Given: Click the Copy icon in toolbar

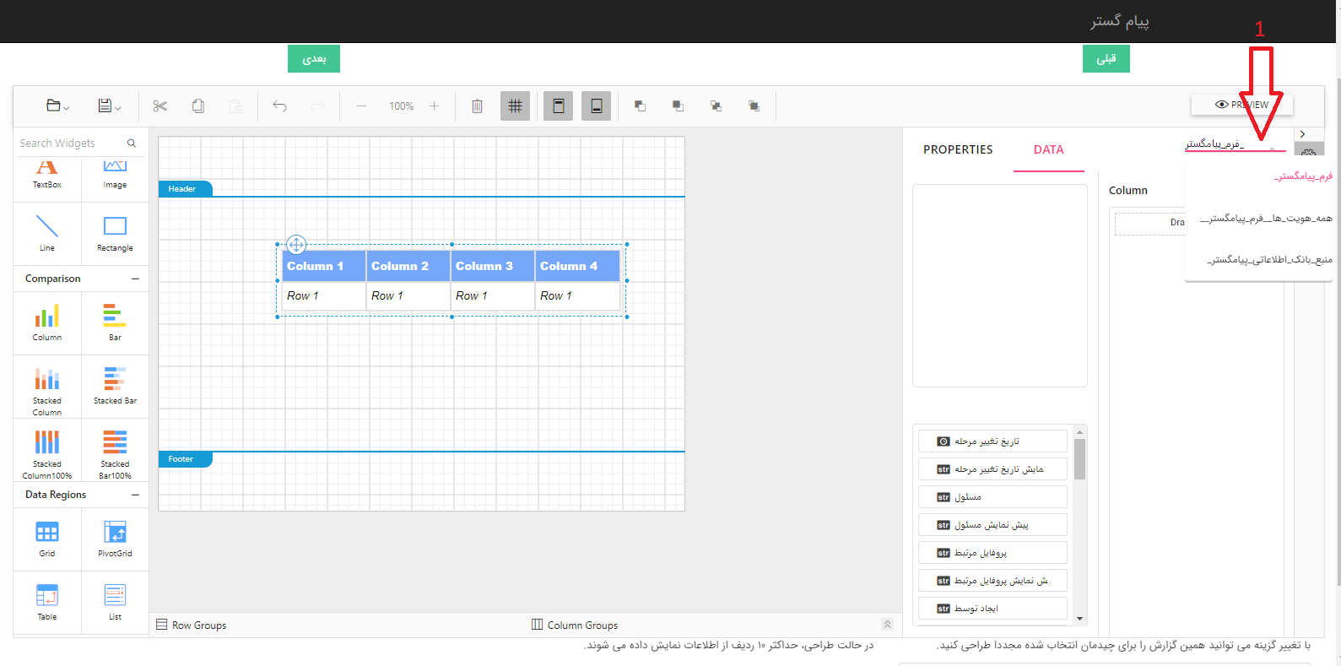Looking at the screenshot, I should point(198,106).
